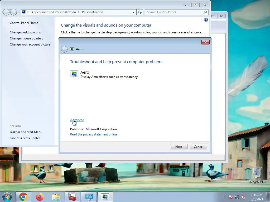Viewport: 270px width, 202px height.
Task: Click the Personalization help question icon
Action: click(206, 20)
